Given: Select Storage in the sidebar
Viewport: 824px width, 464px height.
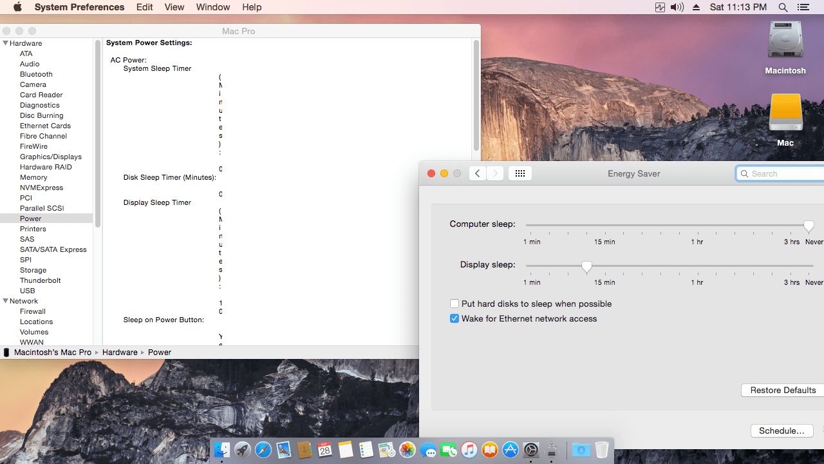Looking at the screenshot, I should [x=33, y=270].
